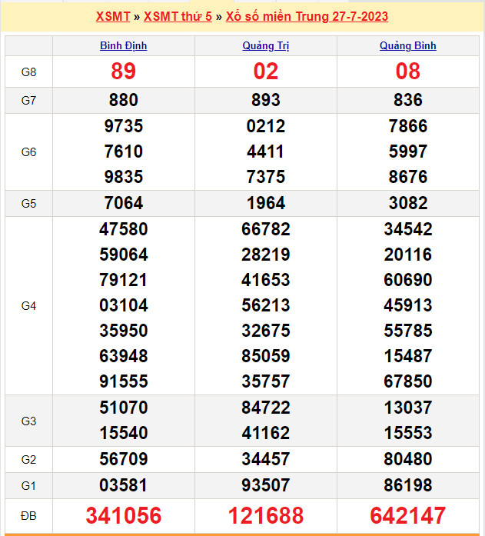Viewport: 485px width, 536px height.
Task: Select the G5 number 1964
Action: [265, 203]
